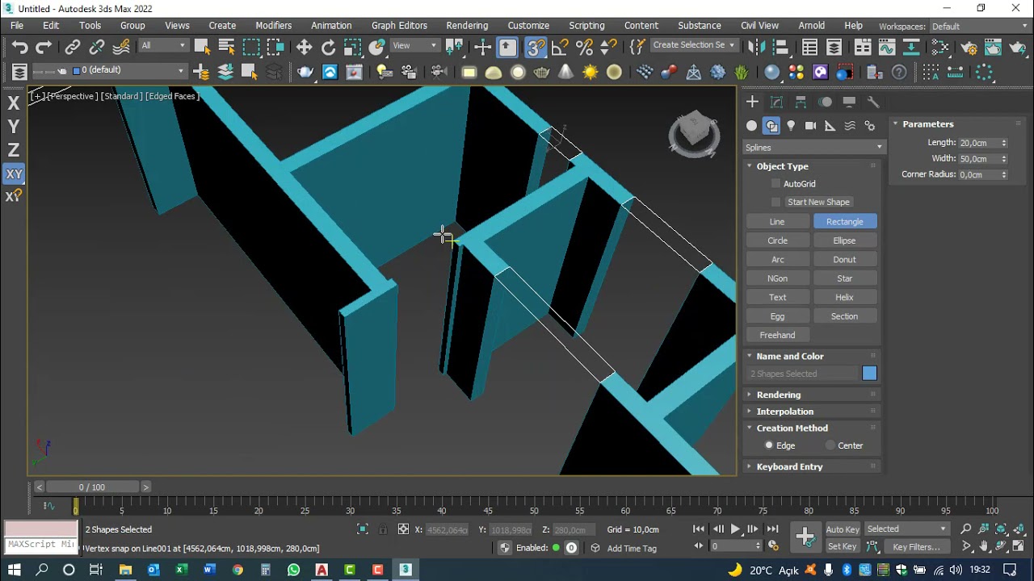Toggle the Start New Shape checkbox
Image resolution: width=1034 pixels, height=581 pixels.
click(776, 202)
